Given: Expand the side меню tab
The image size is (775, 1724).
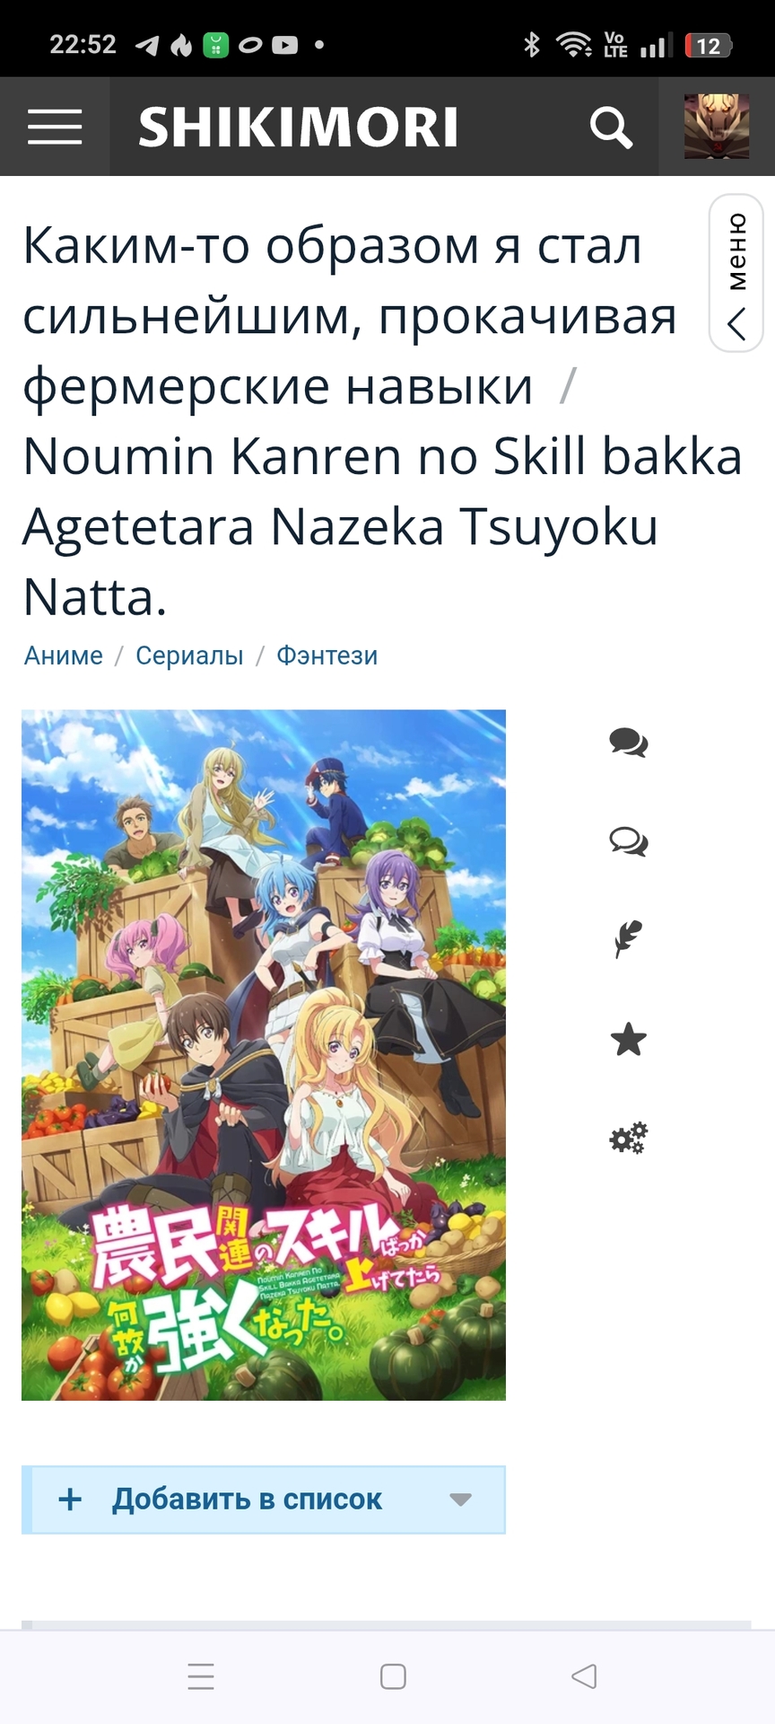Looking at the screenshot, I should [736, 273].
